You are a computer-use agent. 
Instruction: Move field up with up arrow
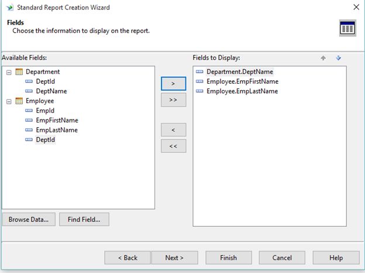tap(323, 58)
